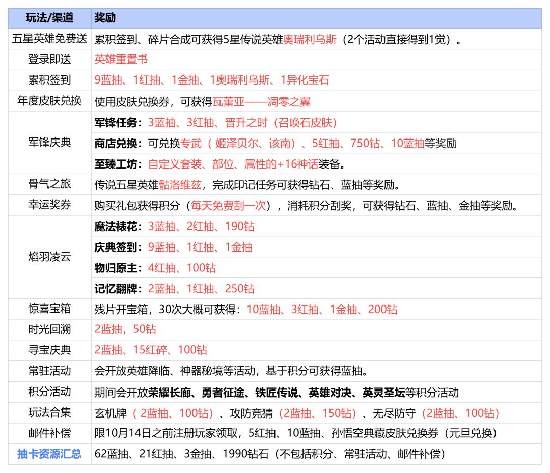This screenshot has width=550, height=473.
Task: Select the "五星英雄免费送" row label
Action: 49,39
